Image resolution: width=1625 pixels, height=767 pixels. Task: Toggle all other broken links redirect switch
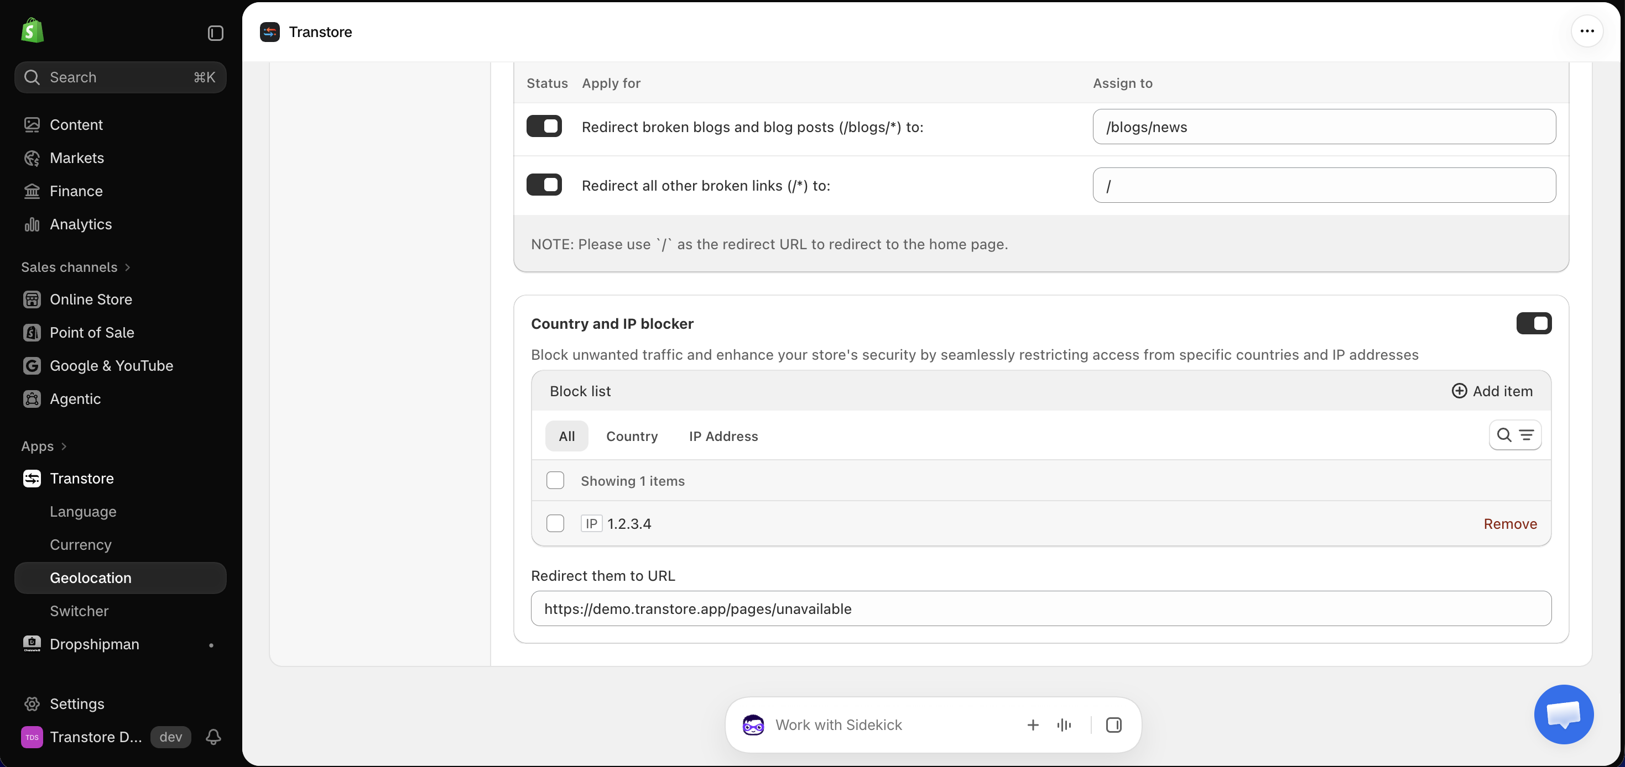[544, 185]
